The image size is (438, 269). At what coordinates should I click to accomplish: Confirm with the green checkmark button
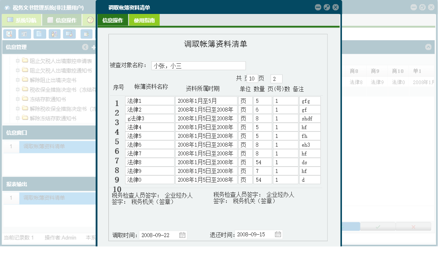click(377, 226)
